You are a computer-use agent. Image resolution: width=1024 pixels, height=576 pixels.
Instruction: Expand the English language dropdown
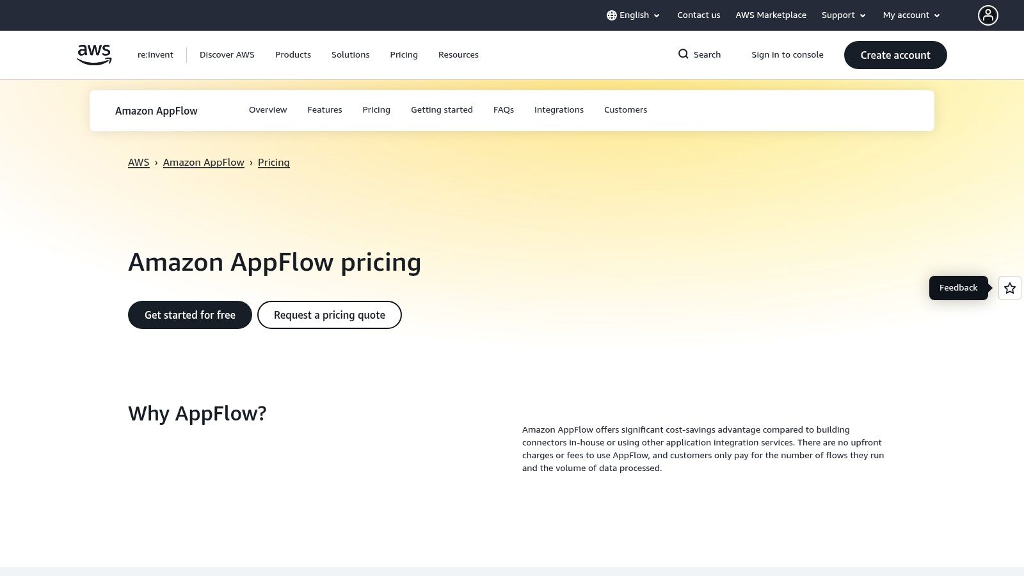click(x=634, y=15)
